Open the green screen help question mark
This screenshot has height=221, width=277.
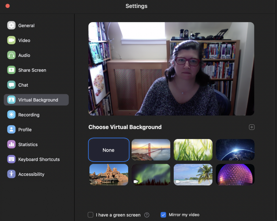point(147,215)
